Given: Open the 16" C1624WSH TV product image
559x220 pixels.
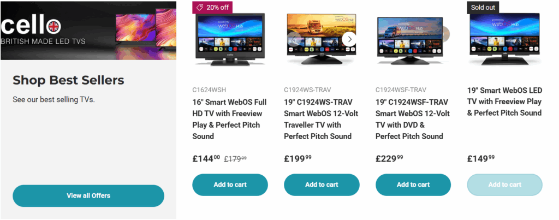Looking at the screenshot, I should 230,39.
